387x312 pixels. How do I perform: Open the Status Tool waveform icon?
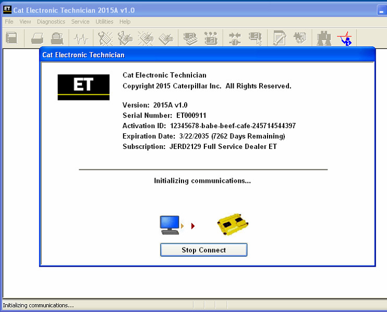pyautogui.click(x=81, y=38)
